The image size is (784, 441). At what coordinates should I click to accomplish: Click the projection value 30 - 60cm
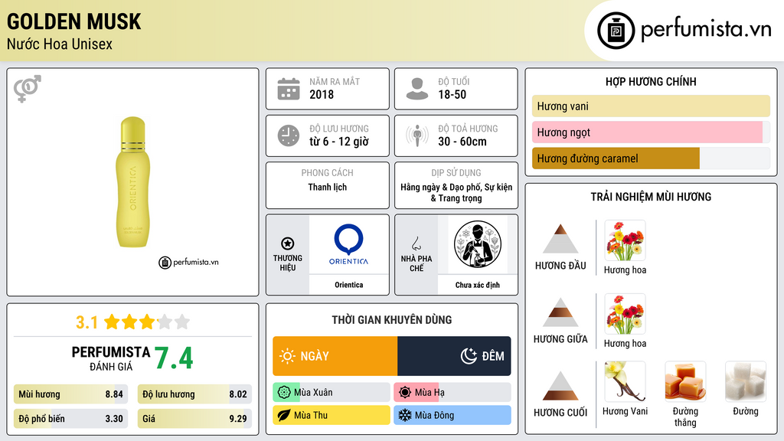pos(462,142)
